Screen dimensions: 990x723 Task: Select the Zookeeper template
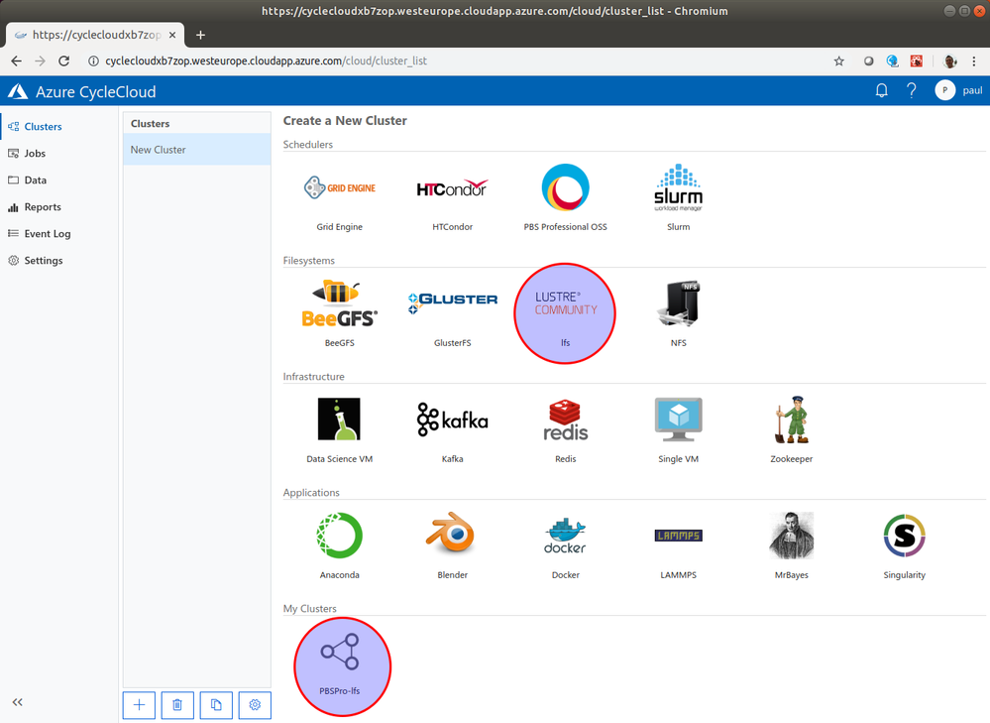[791, 429]
